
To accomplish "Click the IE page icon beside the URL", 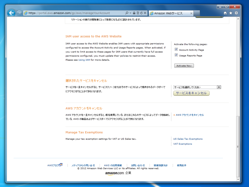I will point(26,13).
